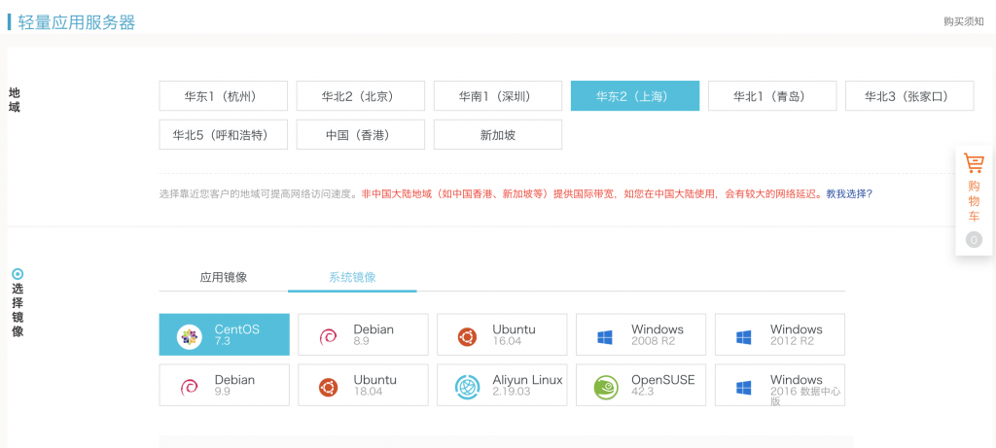Click the Windows 2016 logo icon
Image resolution: width=996 pixels, height=448 pixels.
(744, 387)
